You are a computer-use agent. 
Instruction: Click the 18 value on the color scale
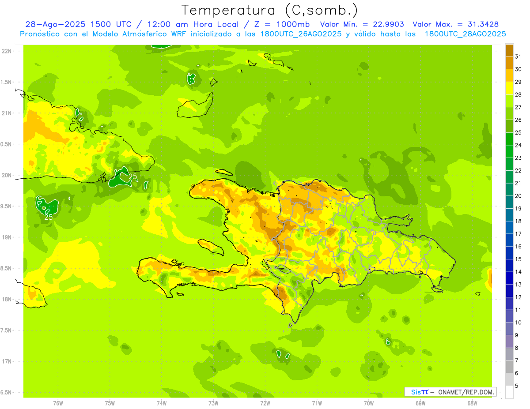pos(518,221)
